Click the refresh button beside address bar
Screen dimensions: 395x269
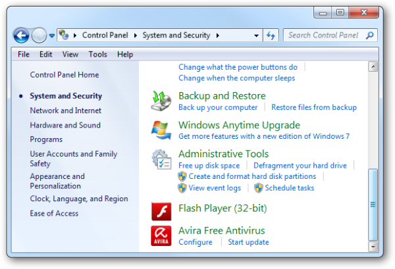[x=271, y=36]
